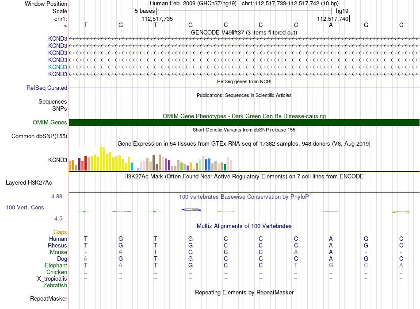Screen dimensions: 420x309
Task: Click the cyan GTEx expression bar
Action: tap(132, 166)
